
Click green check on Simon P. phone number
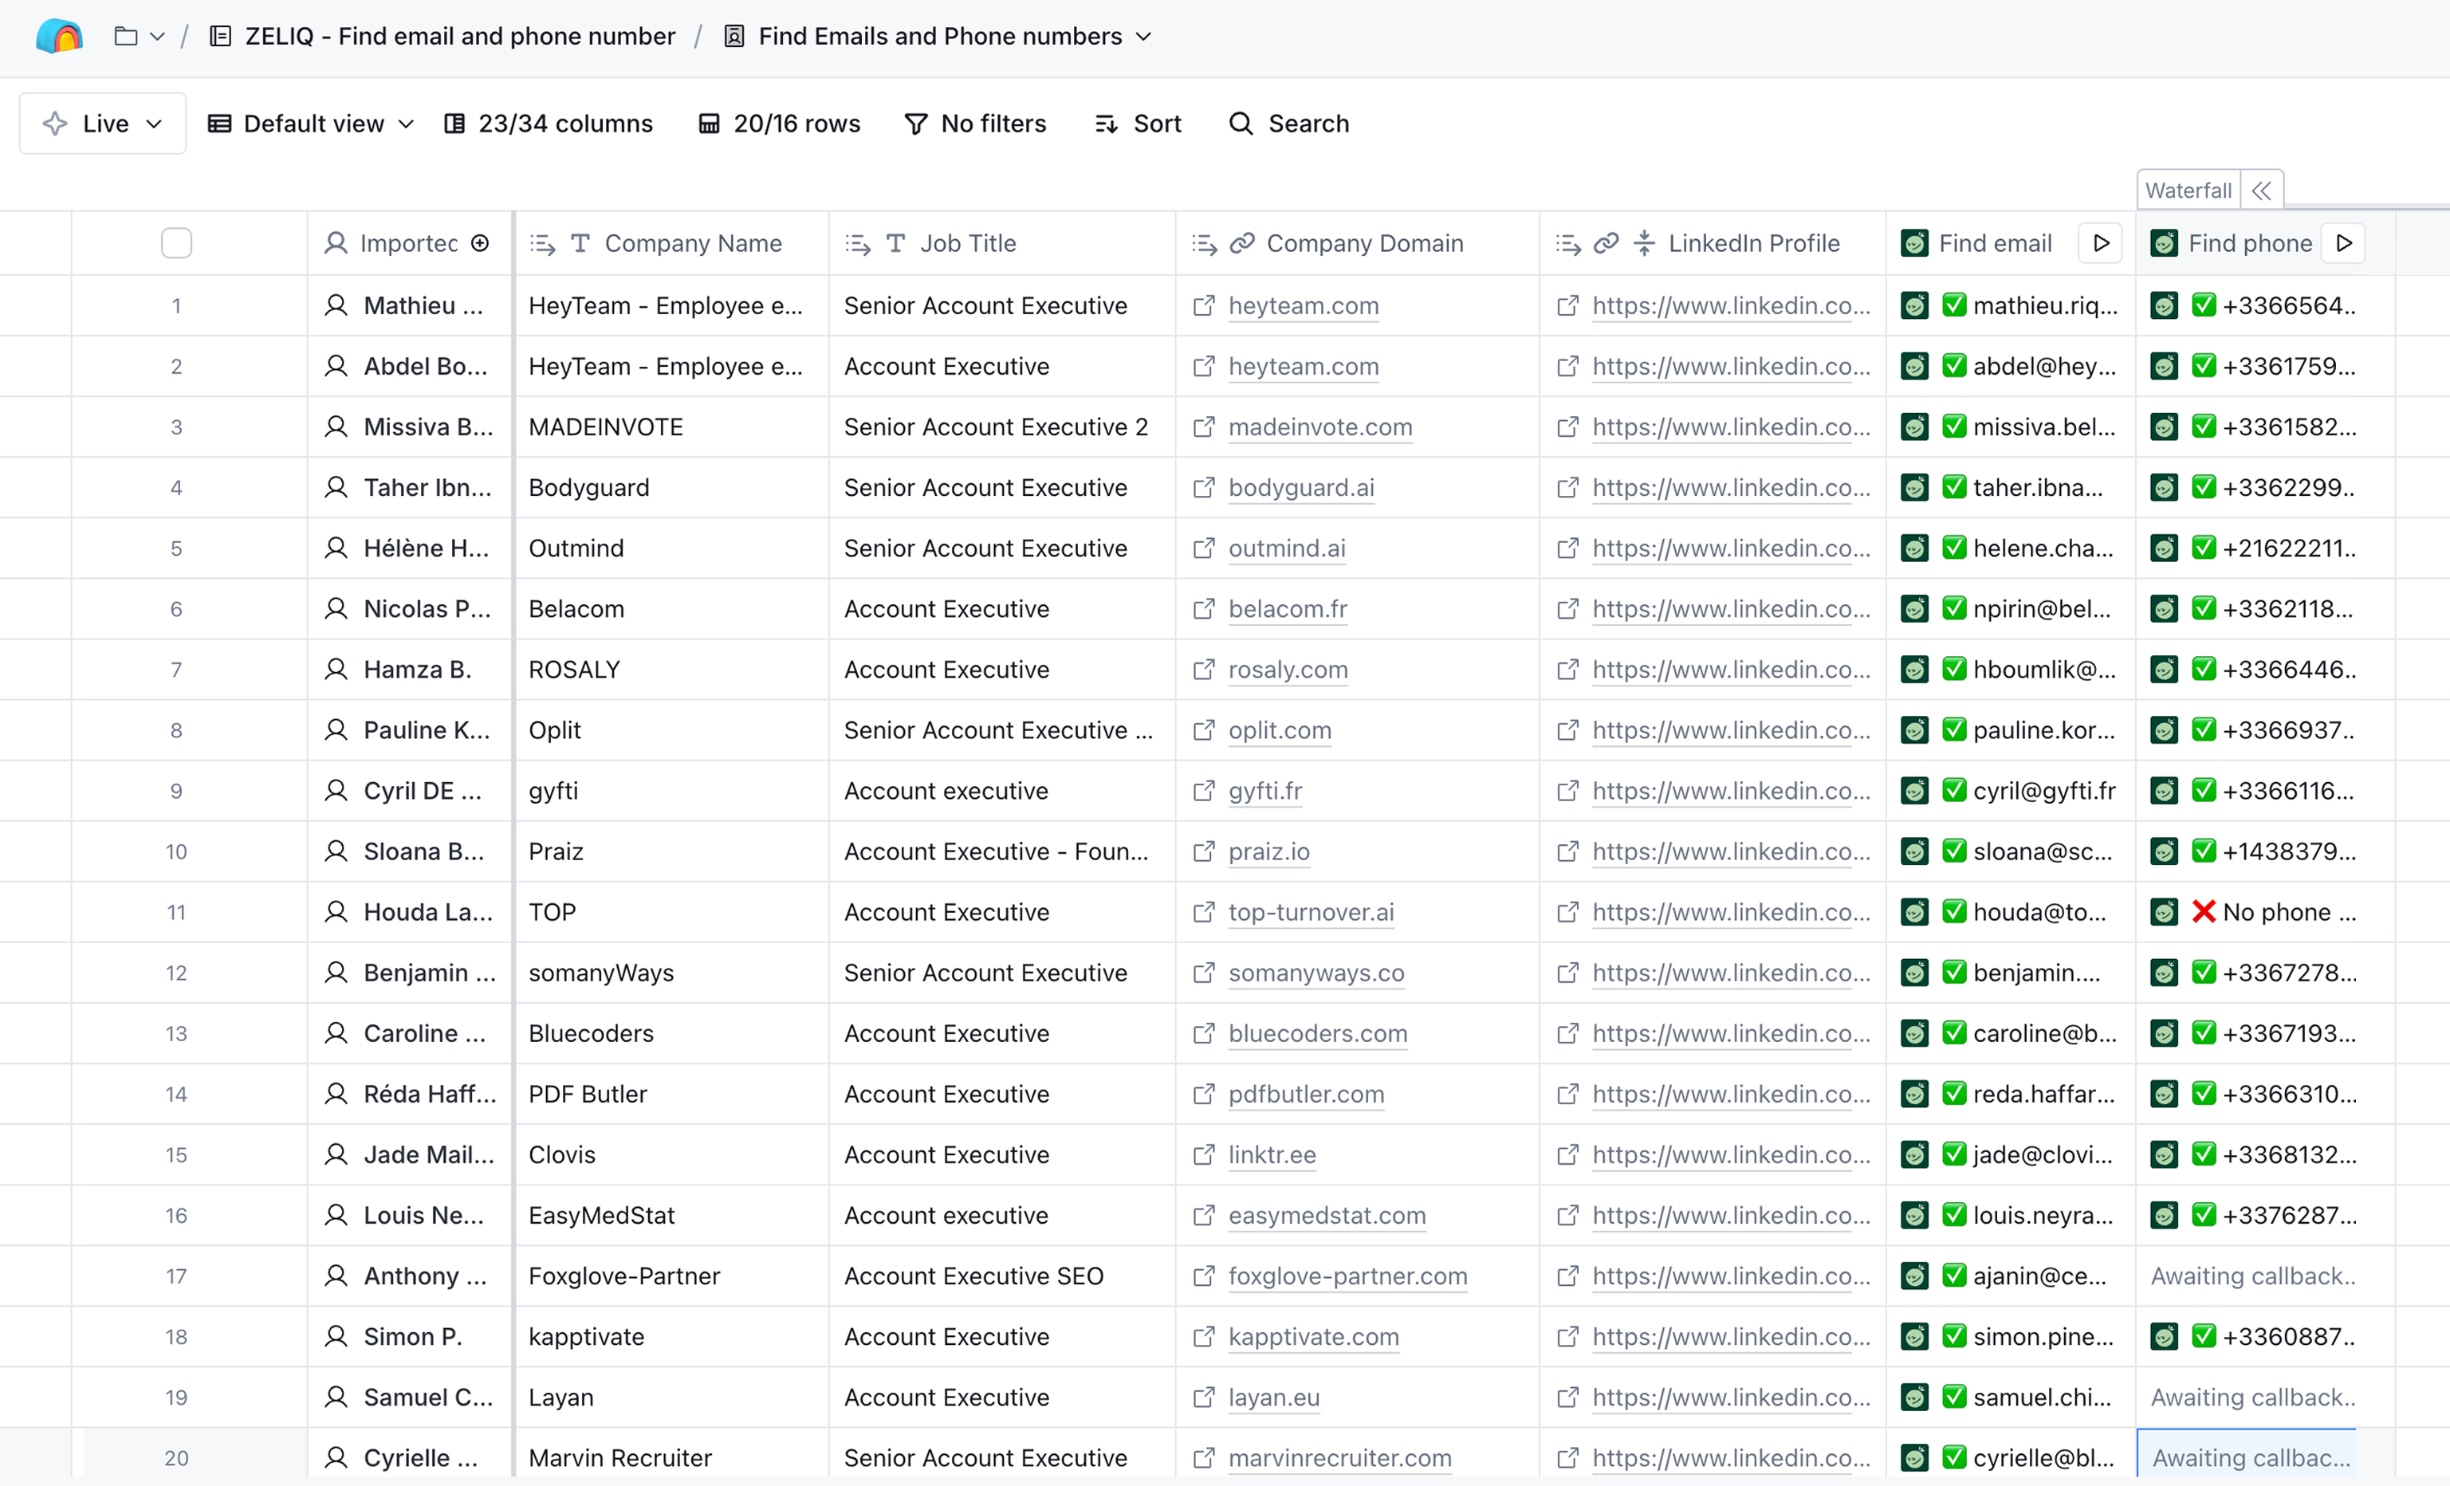point(2204,1336)
